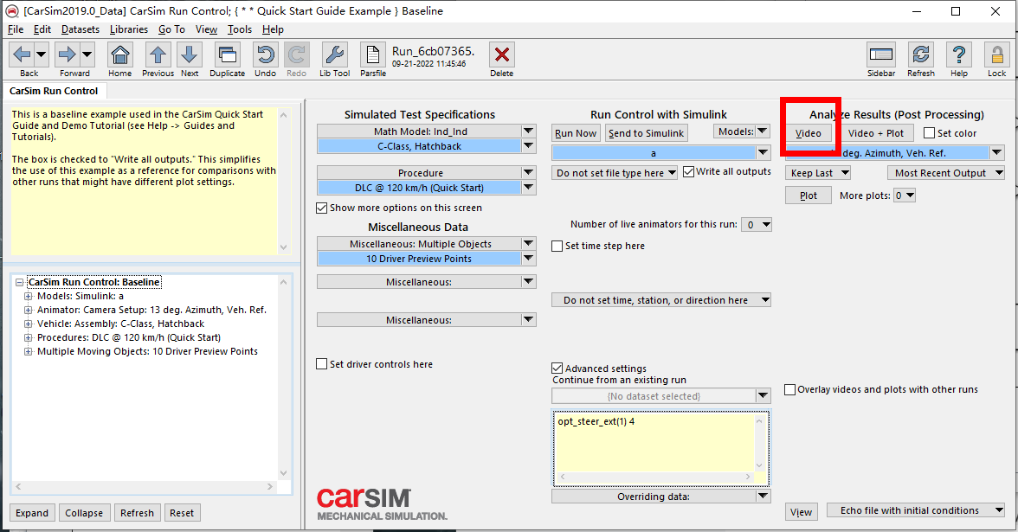Click the View button

point(801,512)
